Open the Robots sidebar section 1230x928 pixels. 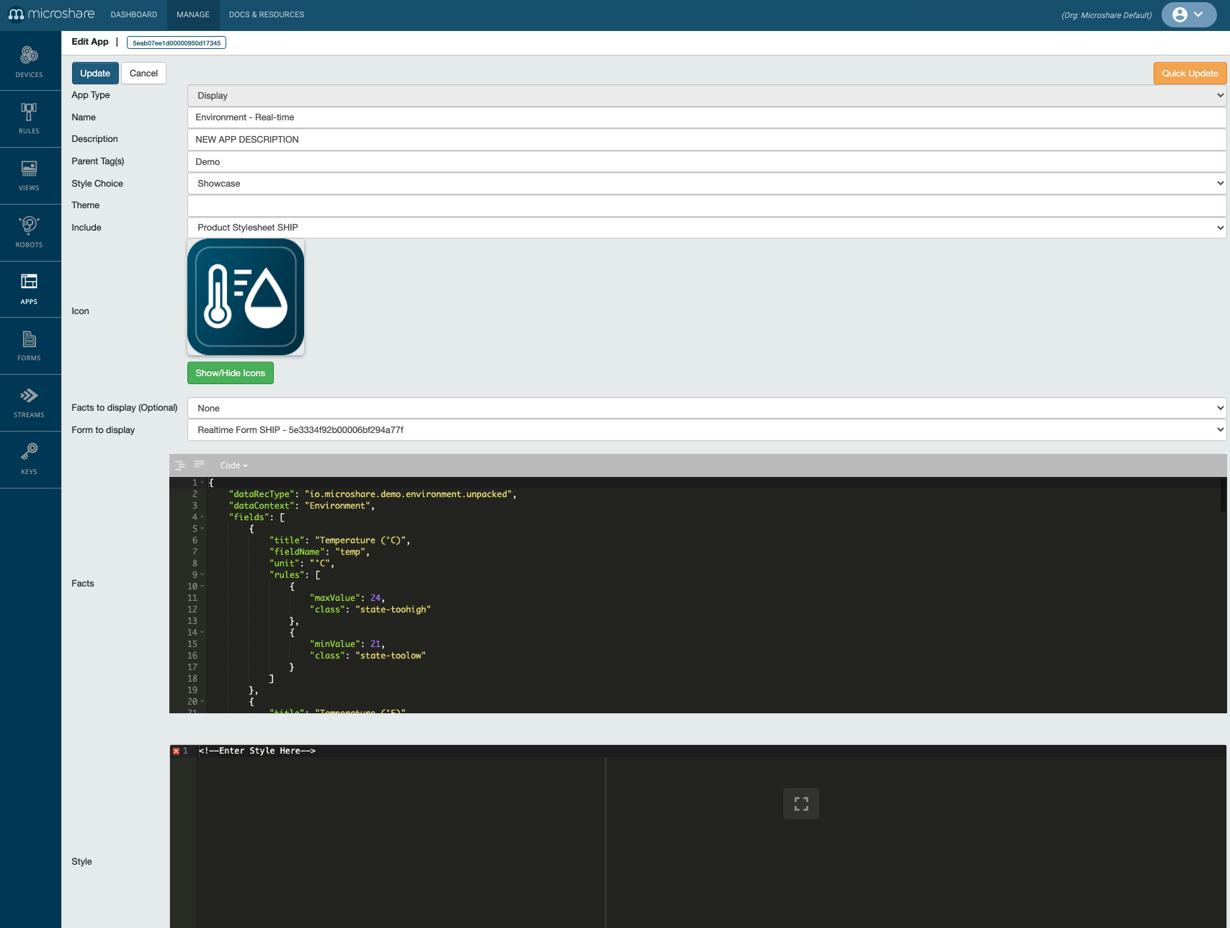point(30,233)
